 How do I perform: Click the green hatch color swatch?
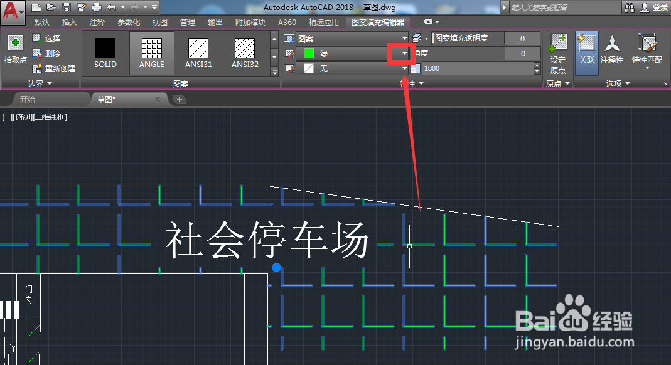[x=309, y=53]
